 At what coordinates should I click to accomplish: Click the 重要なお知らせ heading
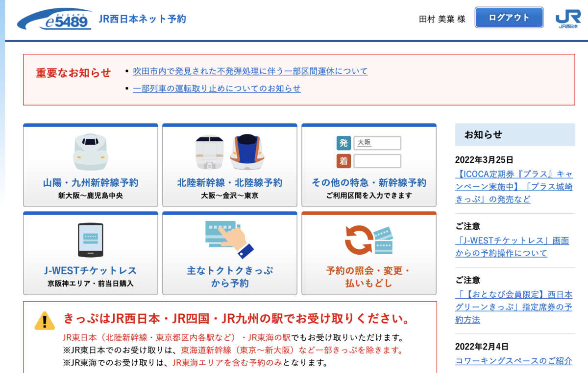point(73,73)
